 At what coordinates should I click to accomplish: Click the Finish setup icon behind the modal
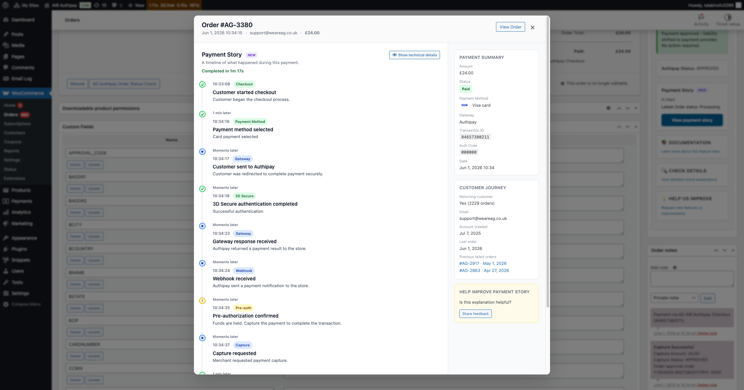point(728,17)
